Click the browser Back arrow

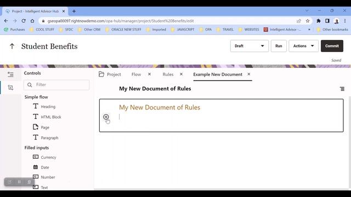[x=6, y=21]
